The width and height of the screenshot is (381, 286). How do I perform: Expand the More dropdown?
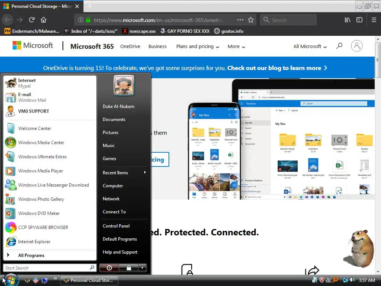click(x=236, y=47)
